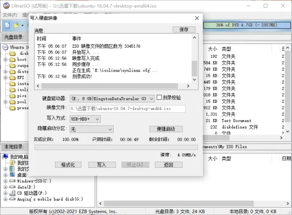The width and height of the screenshot is (292, 215).
Task: Expand CD drive (F:) node
Action: click(x=5, y=193)
